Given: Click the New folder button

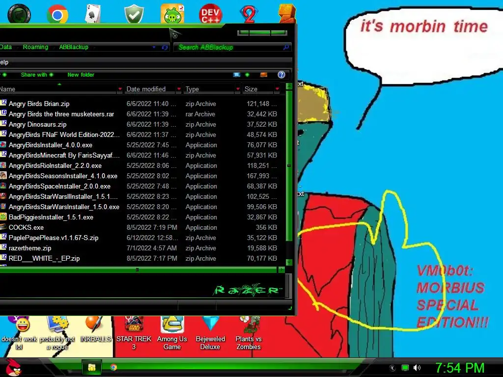Looking at the screenshot, I should click(x=81, y=75).
